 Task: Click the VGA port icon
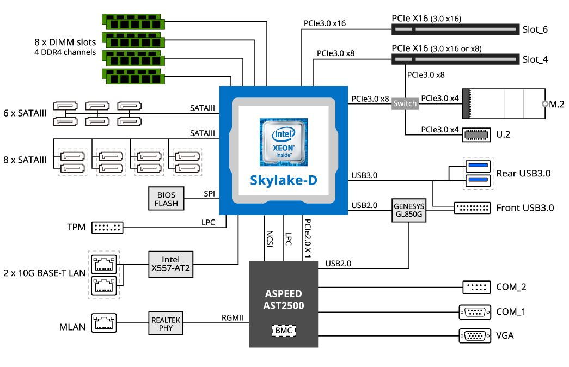pyautogui.click(x=475, y=336)
